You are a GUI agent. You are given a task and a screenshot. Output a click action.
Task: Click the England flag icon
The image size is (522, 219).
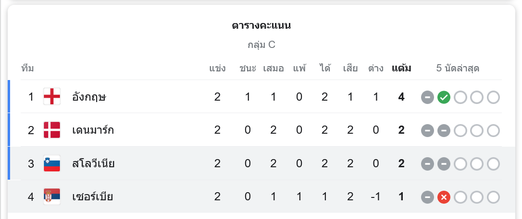pos(52,97)
